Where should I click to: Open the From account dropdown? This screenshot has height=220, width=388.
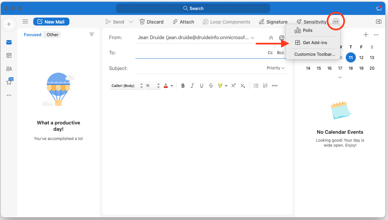coord(252,38)
